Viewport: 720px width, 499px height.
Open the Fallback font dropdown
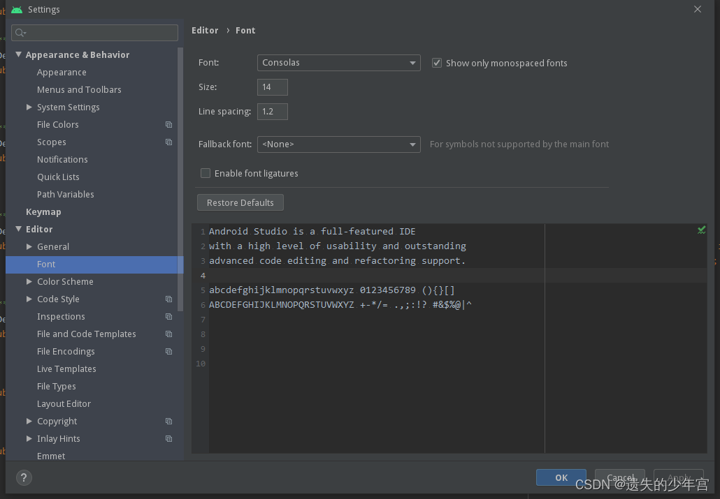click(338, 144)
